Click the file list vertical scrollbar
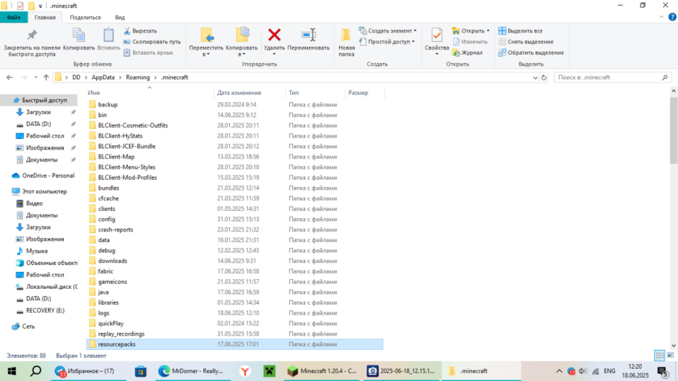 coord(673,129)
